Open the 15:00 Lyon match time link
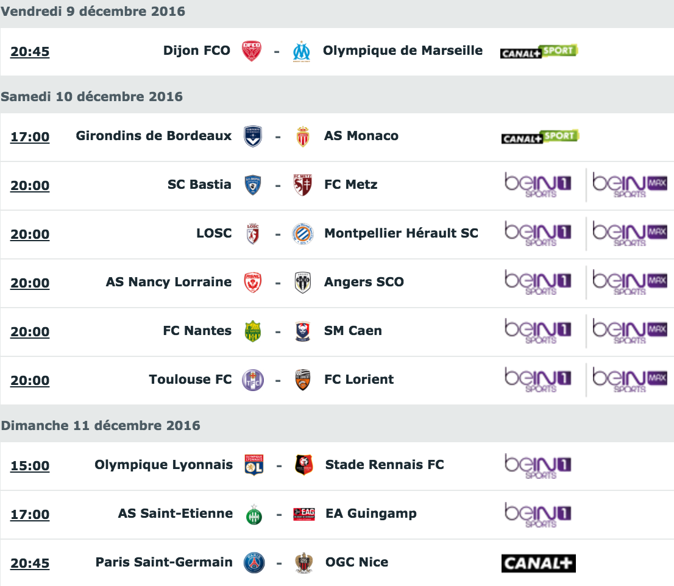 [30, 466]
